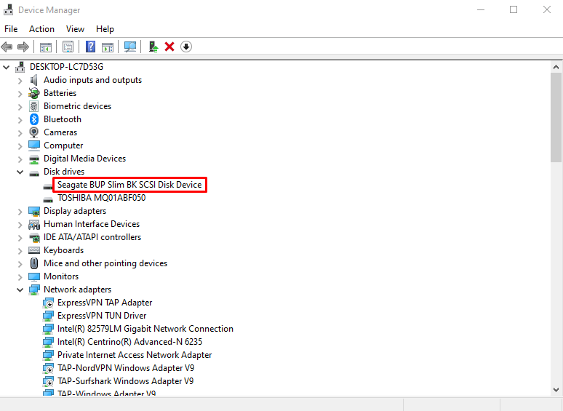Expand Digital Media Devices category
Viewport: 563px width, 411px height.
(x=20, y=159)
